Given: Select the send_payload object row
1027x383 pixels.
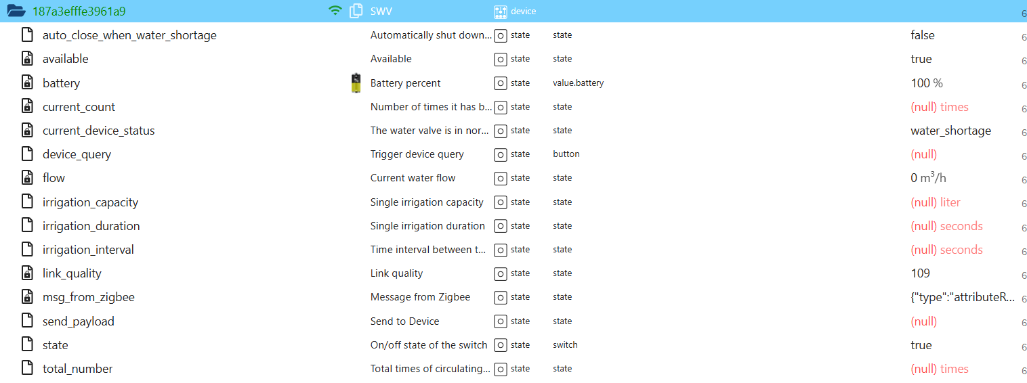Looking at the screenshot, I should coord(513,321).
